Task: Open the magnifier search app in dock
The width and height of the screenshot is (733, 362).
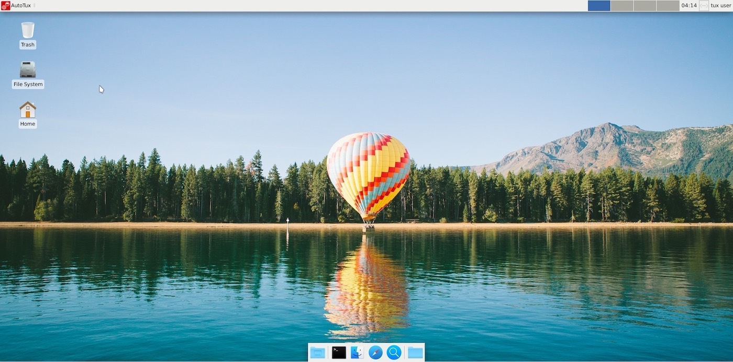Action: [394, 353]
